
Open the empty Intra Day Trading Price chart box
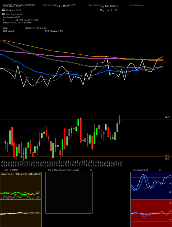[x=69, y=193]
